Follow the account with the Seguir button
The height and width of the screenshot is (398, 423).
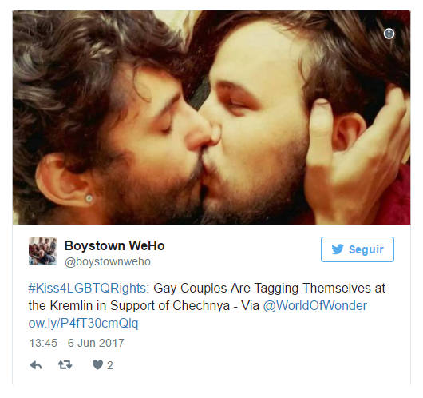pyautogui.click(x=358, y=249)
